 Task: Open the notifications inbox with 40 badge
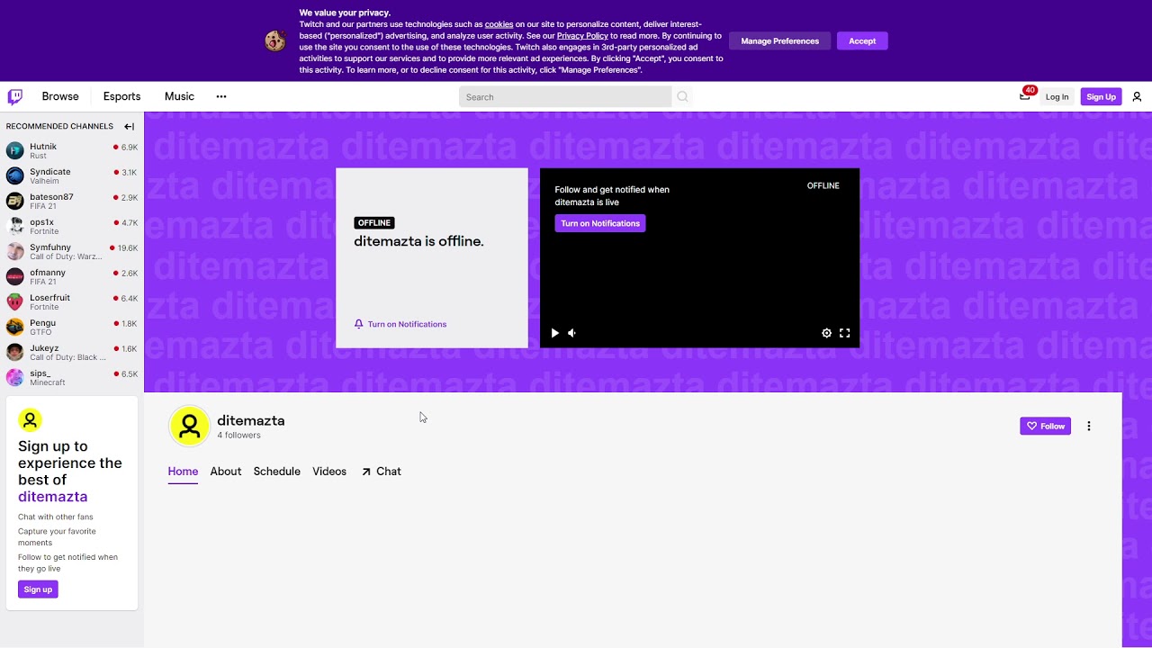pos(1025,95)
